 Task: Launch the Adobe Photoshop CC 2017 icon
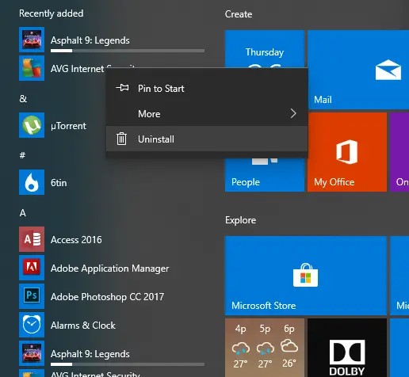[x=32, y=296]
